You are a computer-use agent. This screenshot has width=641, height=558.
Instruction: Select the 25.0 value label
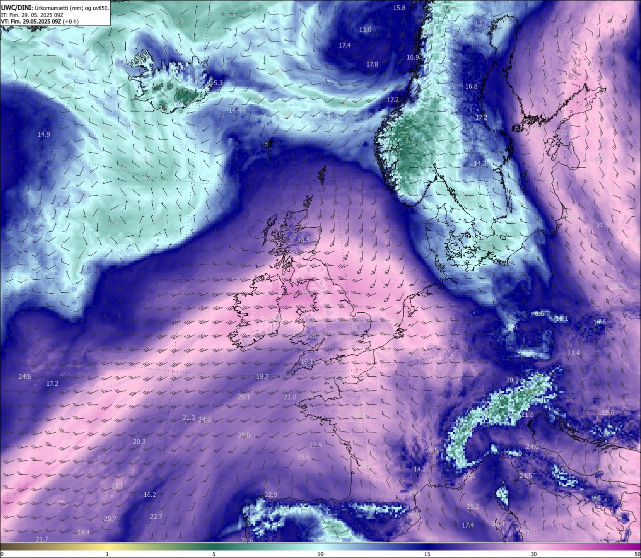244,435
